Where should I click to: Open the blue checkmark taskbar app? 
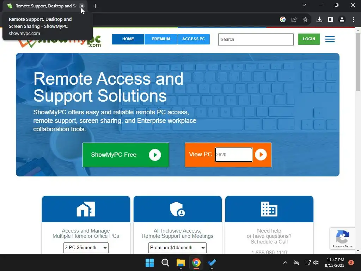(212, 263)
